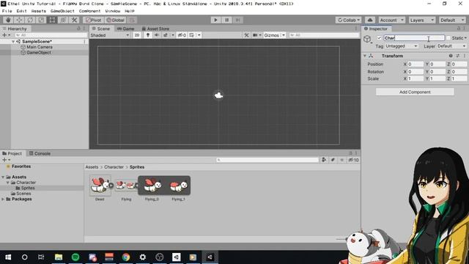
Task: Toggle Global handle rotation
Action: (x=116, y=20)
